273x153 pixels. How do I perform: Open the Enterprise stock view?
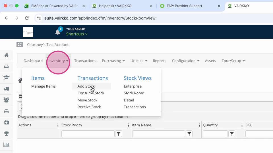coord(133,86)
